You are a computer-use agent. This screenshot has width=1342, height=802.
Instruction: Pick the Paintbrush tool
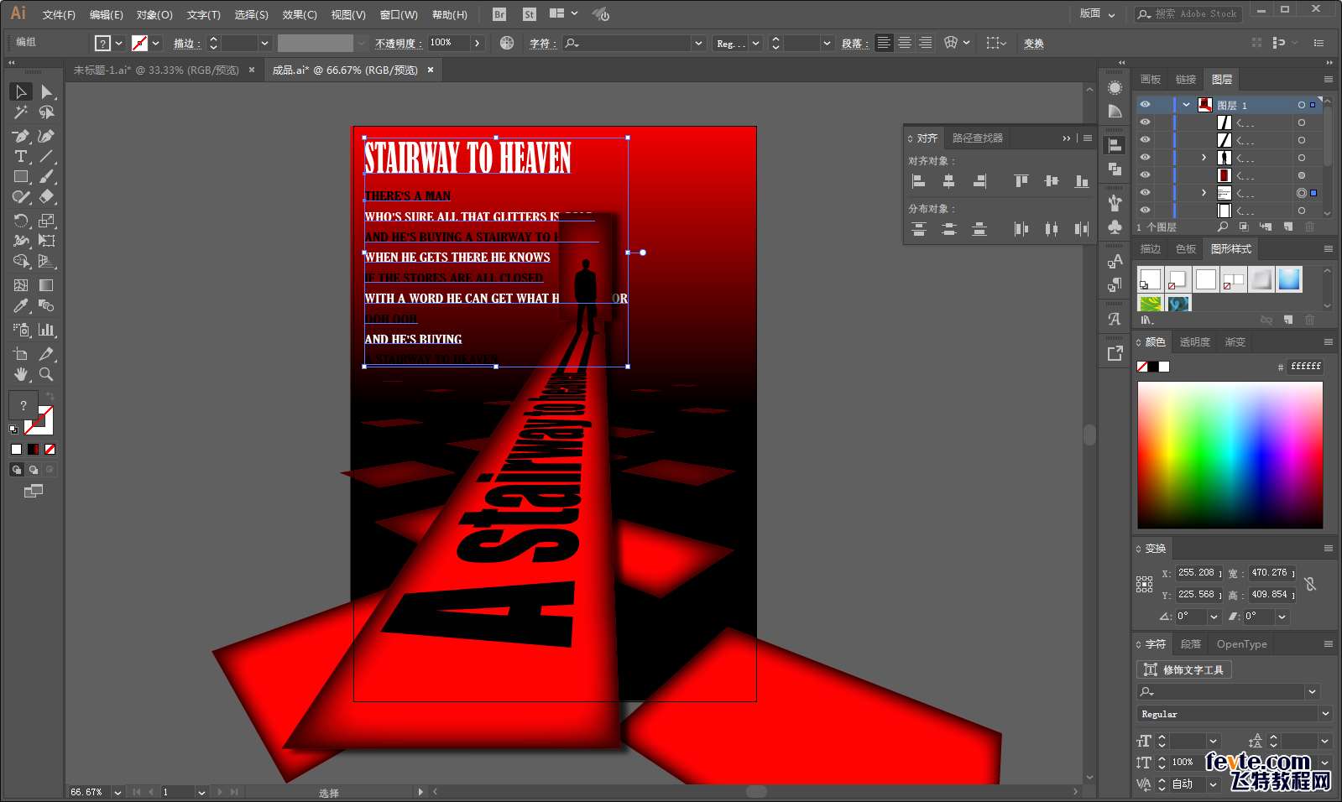47,177
